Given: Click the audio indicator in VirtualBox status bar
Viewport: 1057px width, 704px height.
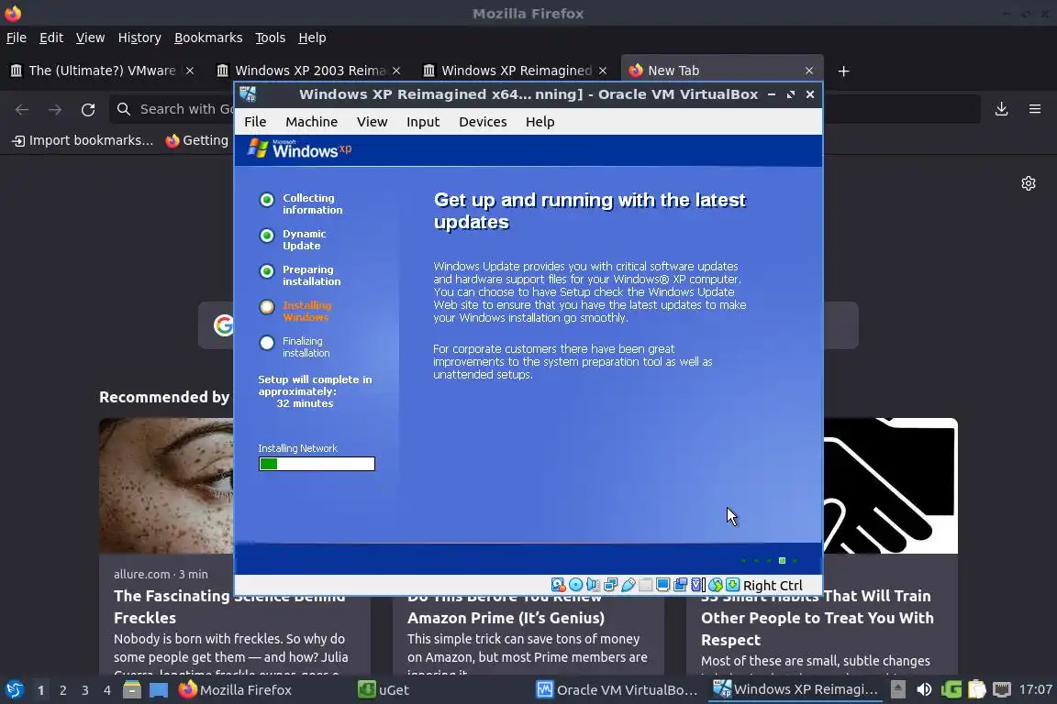Looking at the screenshot, I should [x=594, y=585].
